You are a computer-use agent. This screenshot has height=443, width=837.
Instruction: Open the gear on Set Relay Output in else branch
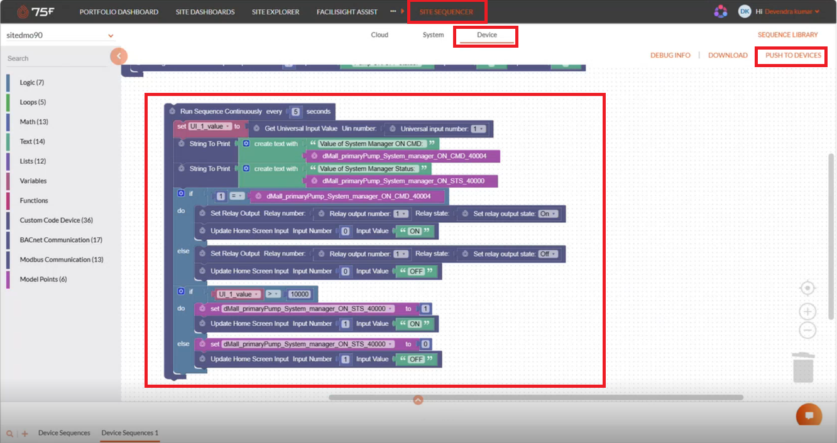pyautogui.click(x=202, y=254)
